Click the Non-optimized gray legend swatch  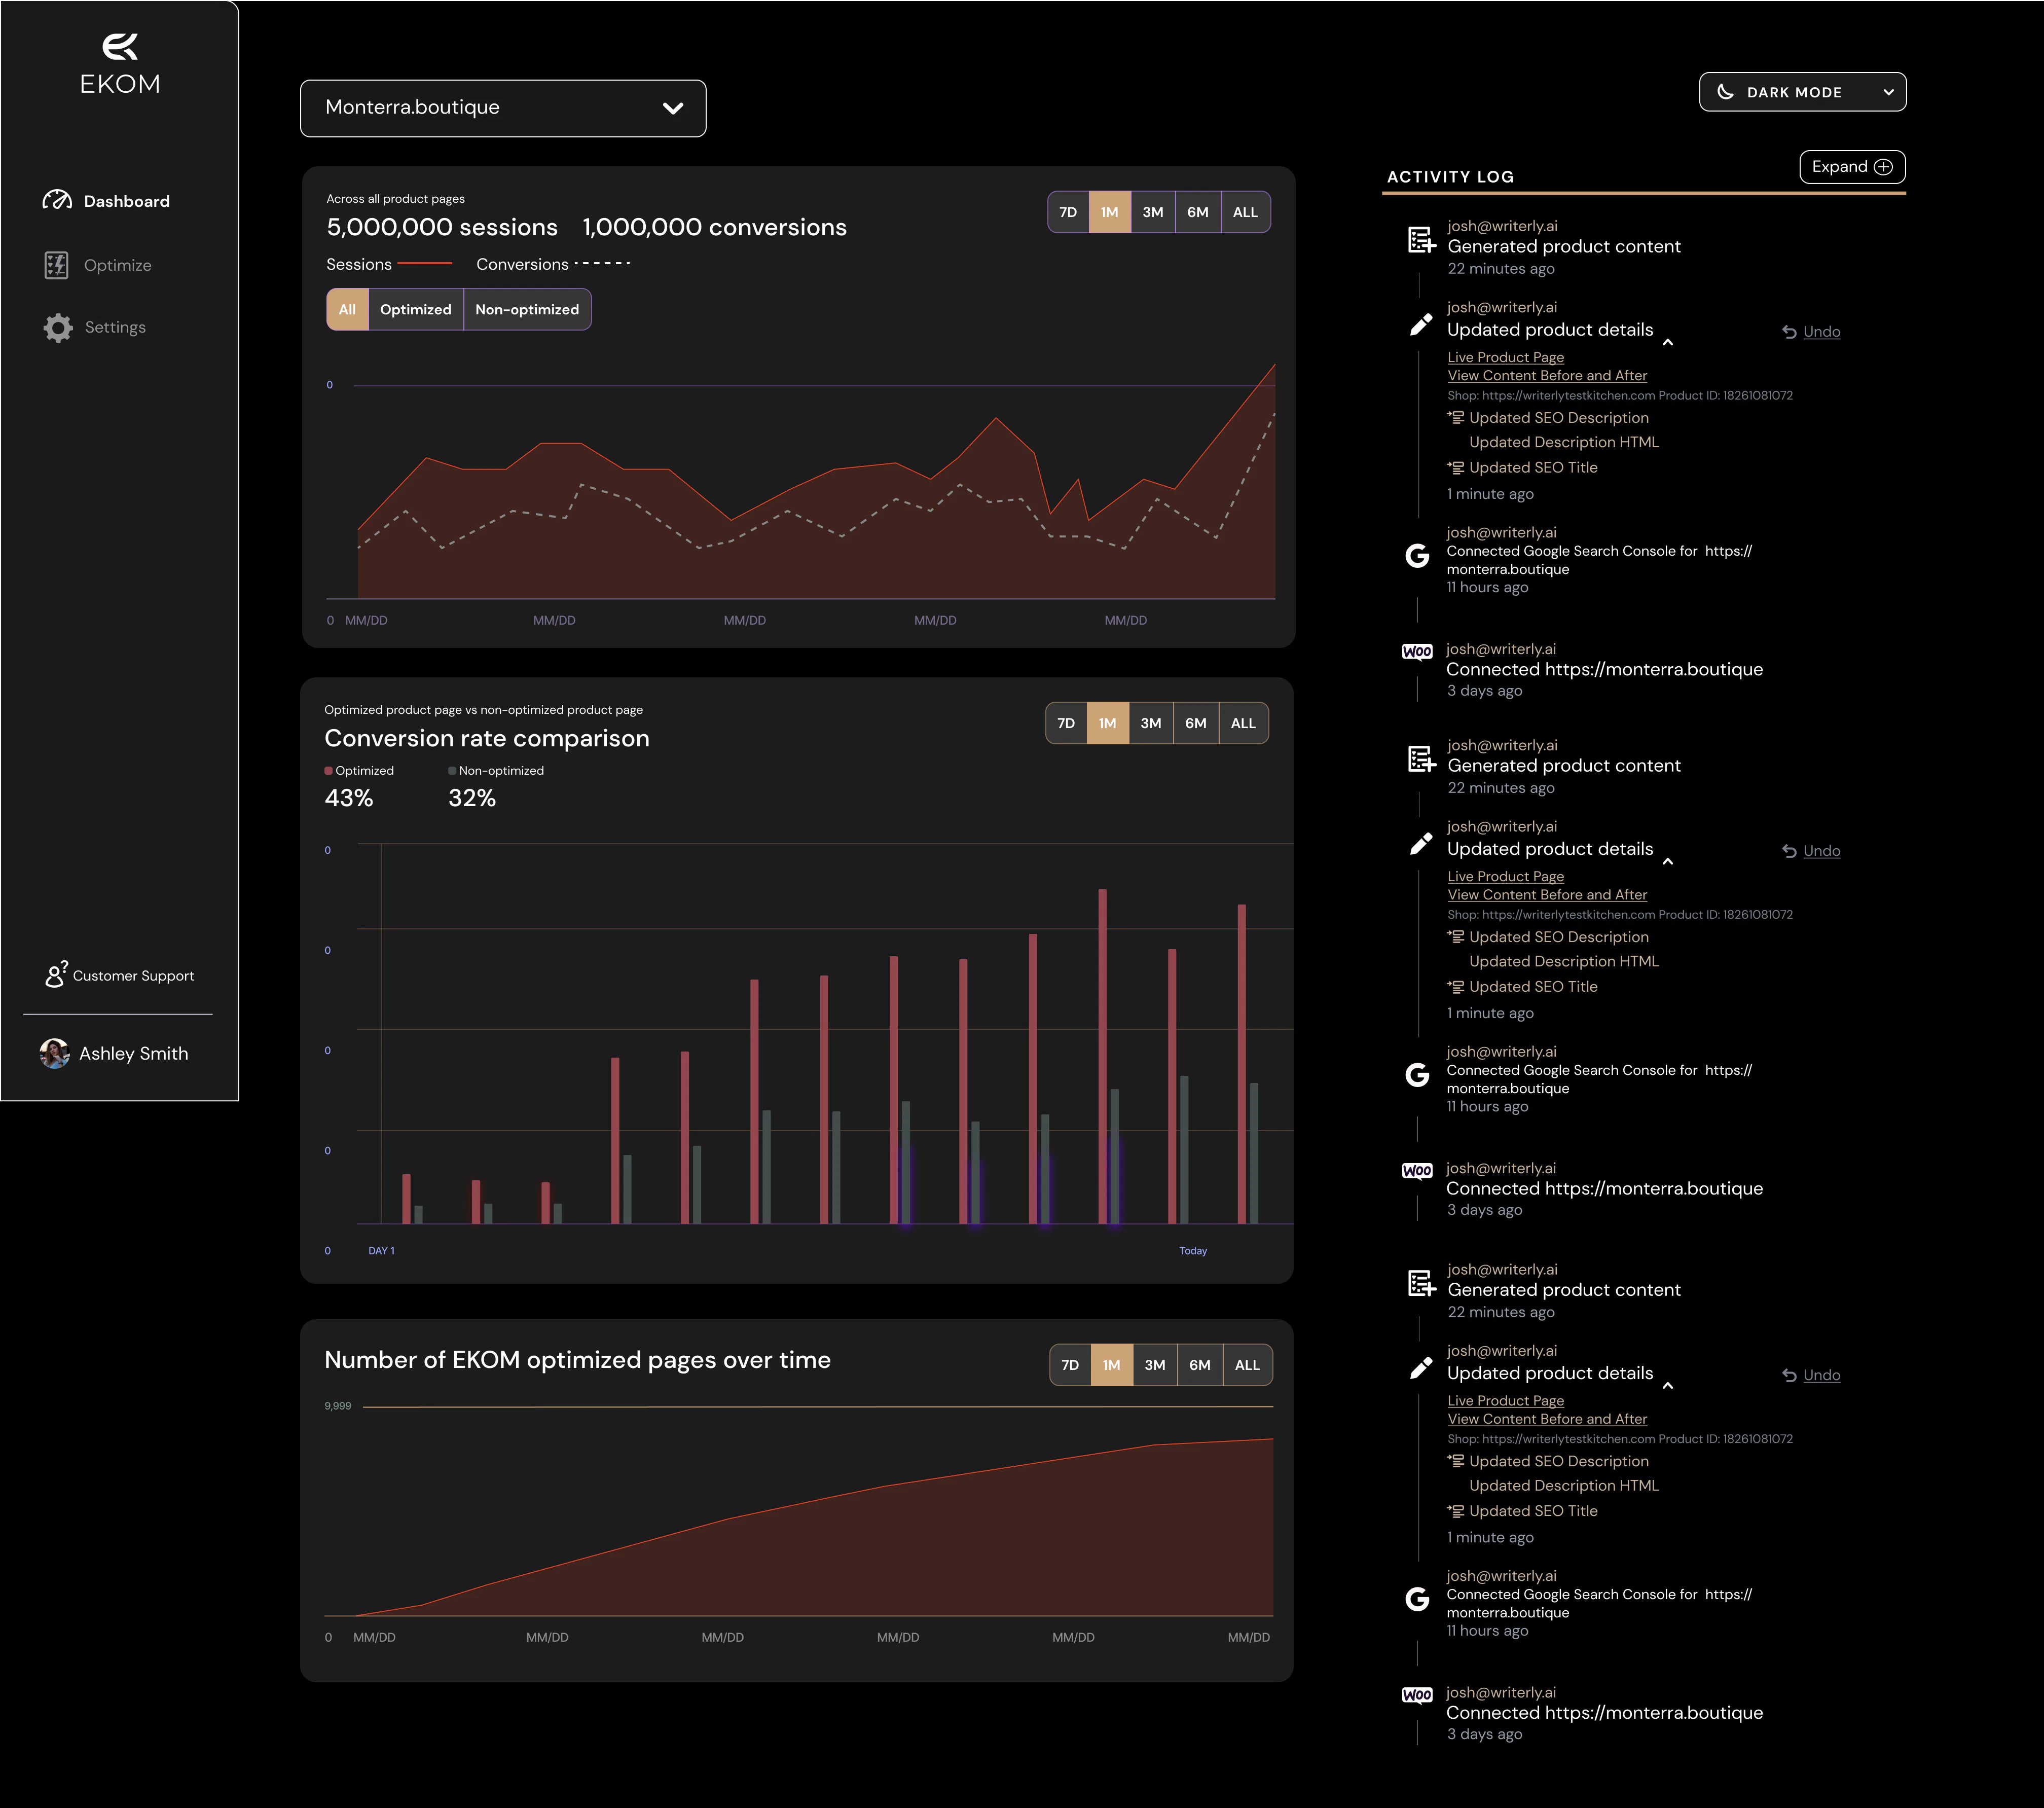tap(452, 770)
